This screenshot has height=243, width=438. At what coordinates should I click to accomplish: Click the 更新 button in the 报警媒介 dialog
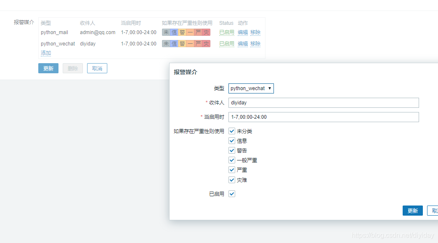(x=412, y=211)
